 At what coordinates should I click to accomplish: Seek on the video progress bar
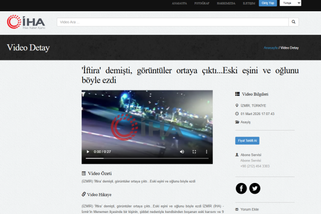(x=147, y=158)
